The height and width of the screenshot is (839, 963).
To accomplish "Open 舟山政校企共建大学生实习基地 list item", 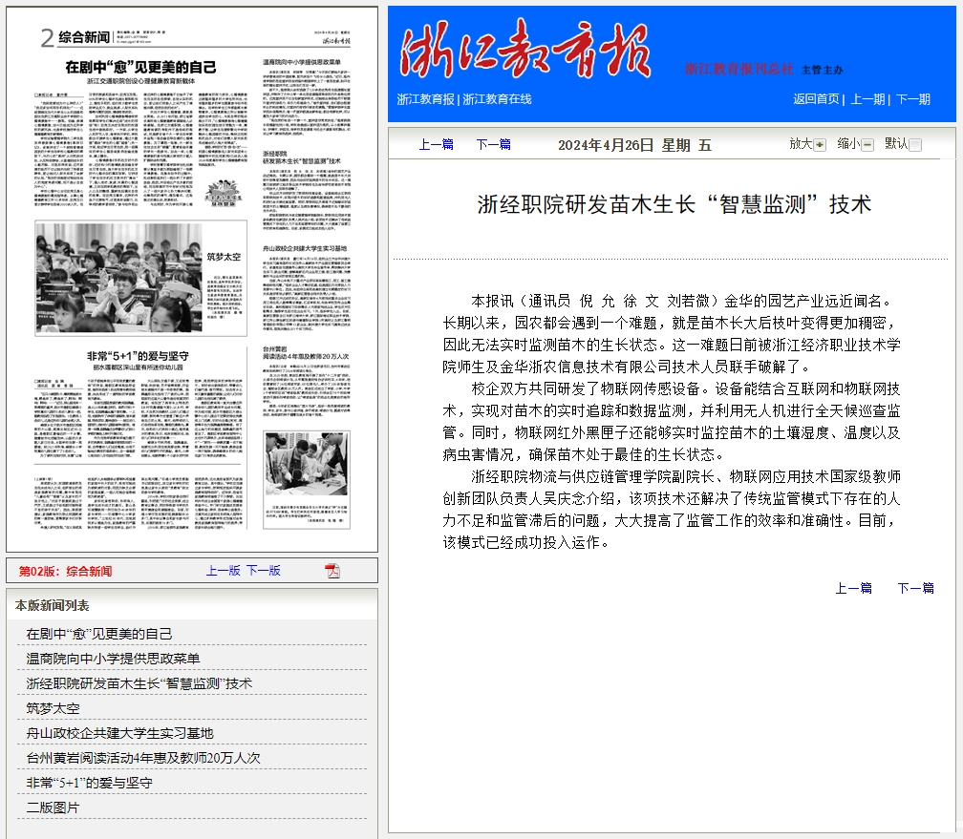I will pos(119,733).
